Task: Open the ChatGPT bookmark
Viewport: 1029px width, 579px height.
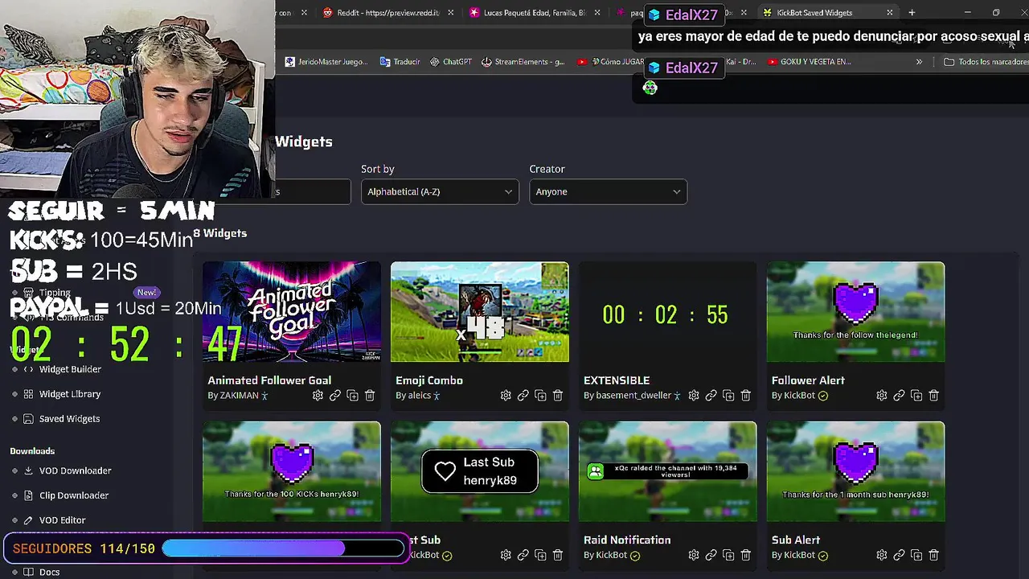Action: pos(451,62)
